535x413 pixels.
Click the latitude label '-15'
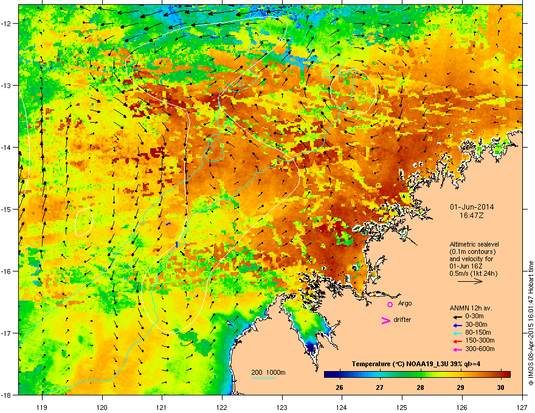6,209
